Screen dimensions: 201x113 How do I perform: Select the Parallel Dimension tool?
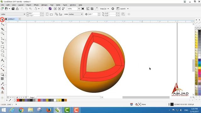pos(2,65)
